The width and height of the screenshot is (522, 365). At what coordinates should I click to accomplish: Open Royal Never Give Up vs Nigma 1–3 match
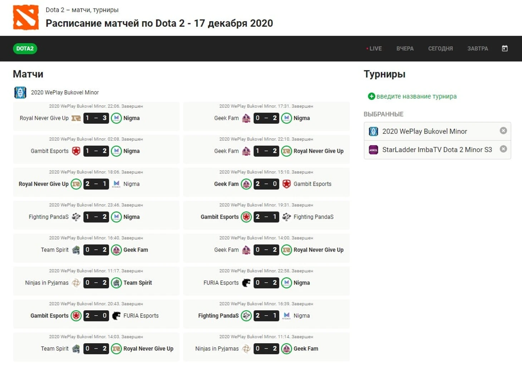click(96, 118)
